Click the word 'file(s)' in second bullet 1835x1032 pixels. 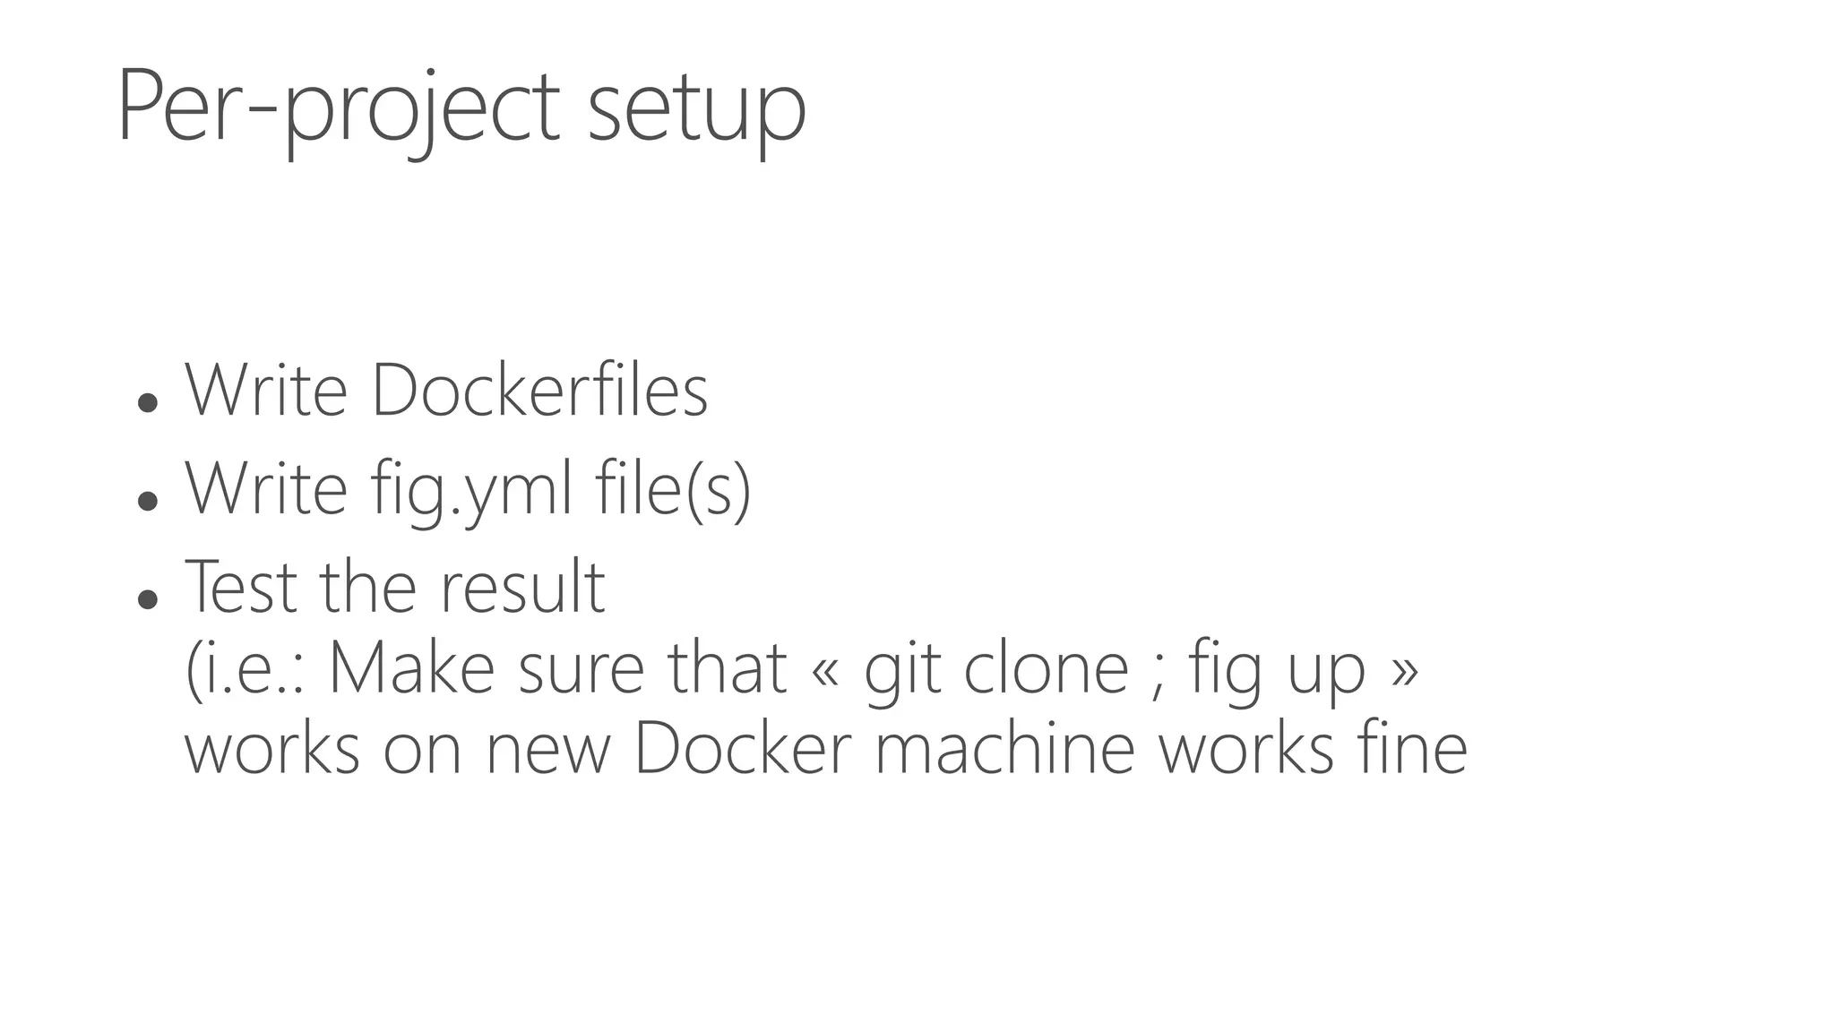pyautogui.click(x=673, y=490)
